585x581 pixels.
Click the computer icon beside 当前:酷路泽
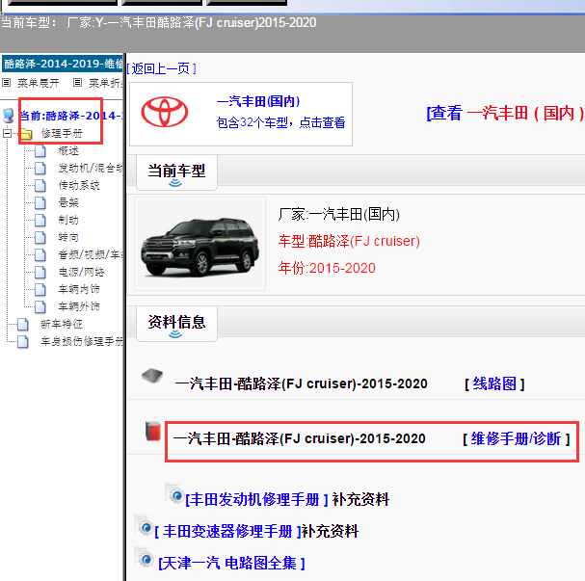click(x=9, y=116)
